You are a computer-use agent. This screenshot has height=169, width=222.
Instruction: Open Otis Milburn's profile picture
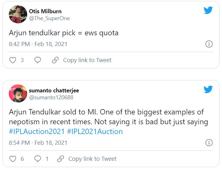coord(18,15)
